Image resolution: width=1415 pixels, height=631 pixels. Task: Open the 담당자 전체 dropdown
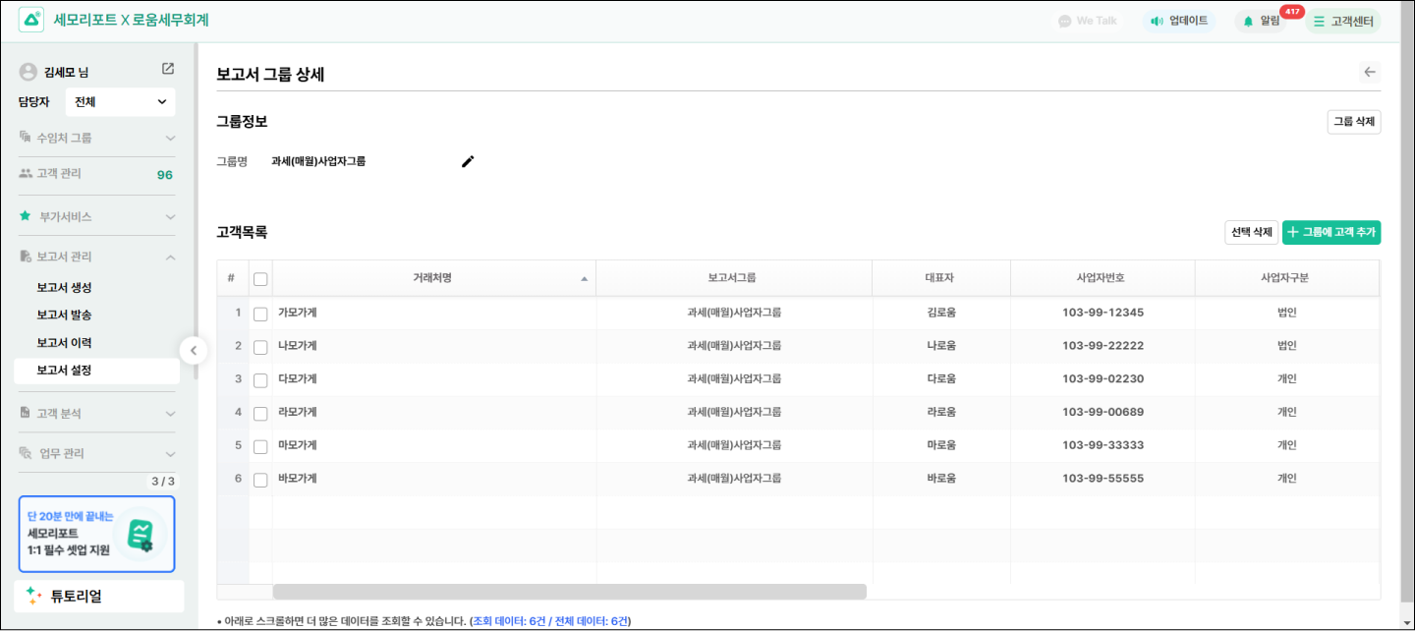point(120,101)
